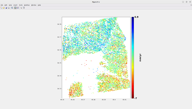Open the View menu
This screenshot has height=109, width=192.
click(x=10, y=5)
